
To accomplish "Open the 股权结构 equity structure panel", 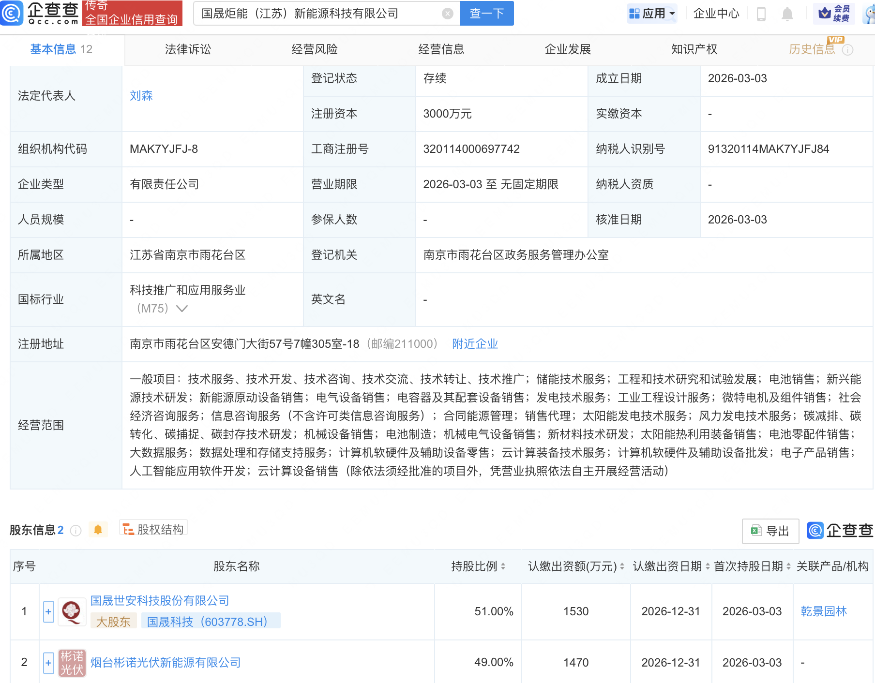I will [153, 529].
